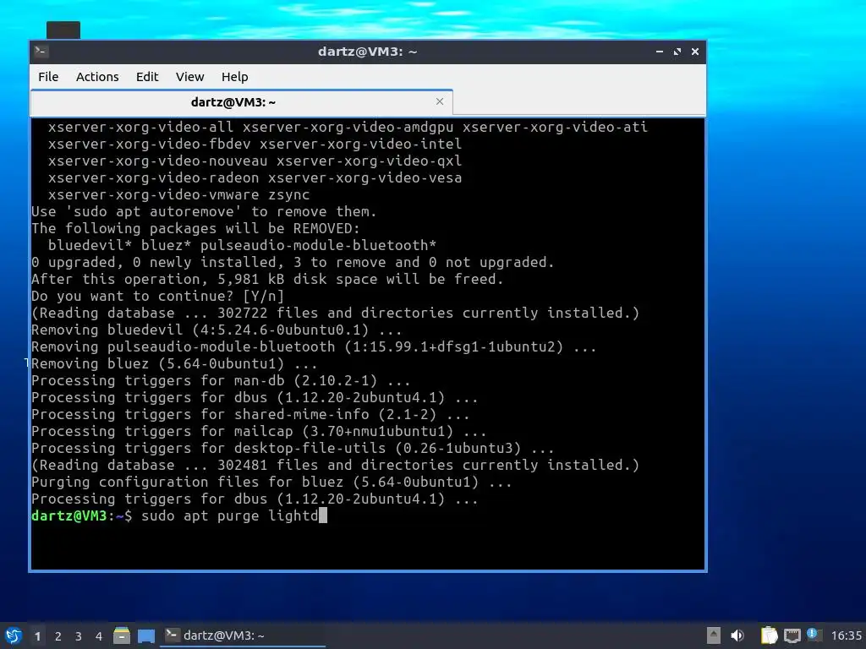Maximize the terminal window

677,52
